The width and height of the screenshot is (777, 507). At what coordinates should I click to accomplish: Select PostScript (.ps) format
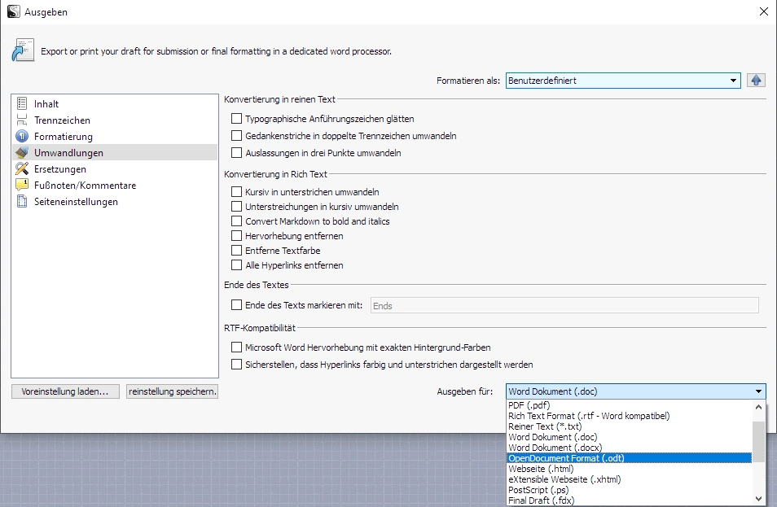(630, 490)
